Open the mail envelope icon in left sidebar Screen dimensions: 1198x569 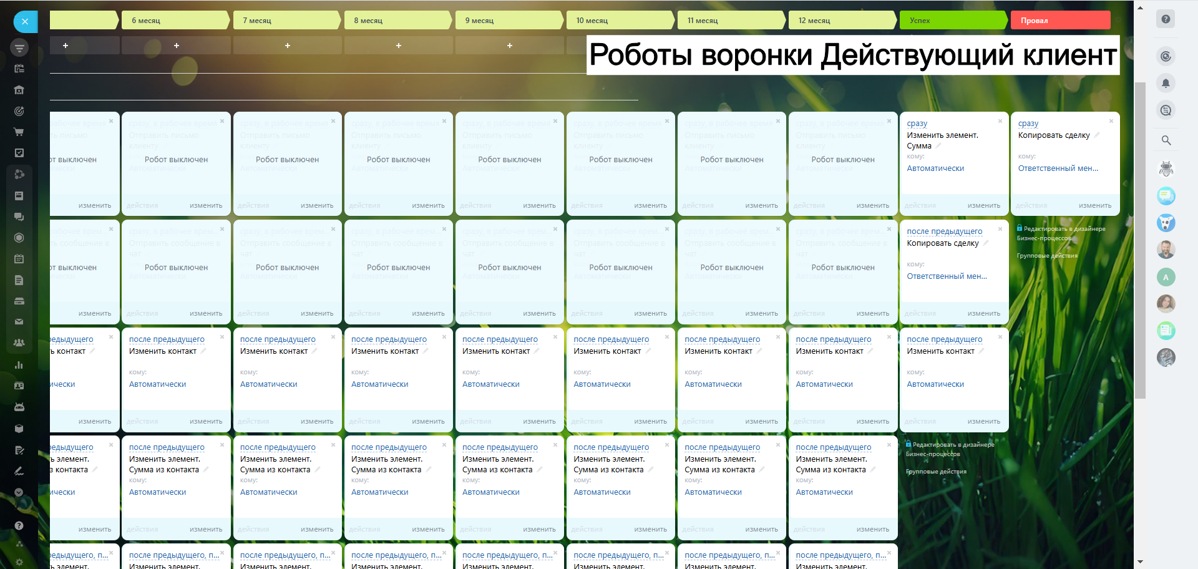[x=19, y=322]
